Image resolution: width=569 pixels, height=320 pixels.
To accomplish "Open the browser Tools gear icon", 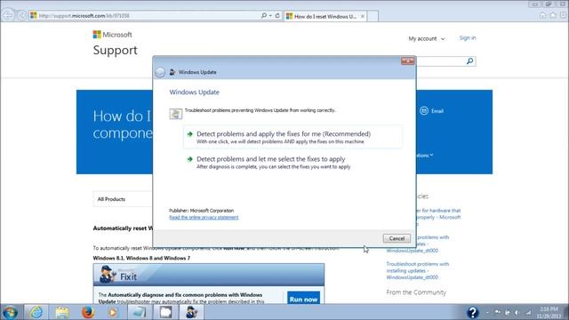I will point(563,15).
